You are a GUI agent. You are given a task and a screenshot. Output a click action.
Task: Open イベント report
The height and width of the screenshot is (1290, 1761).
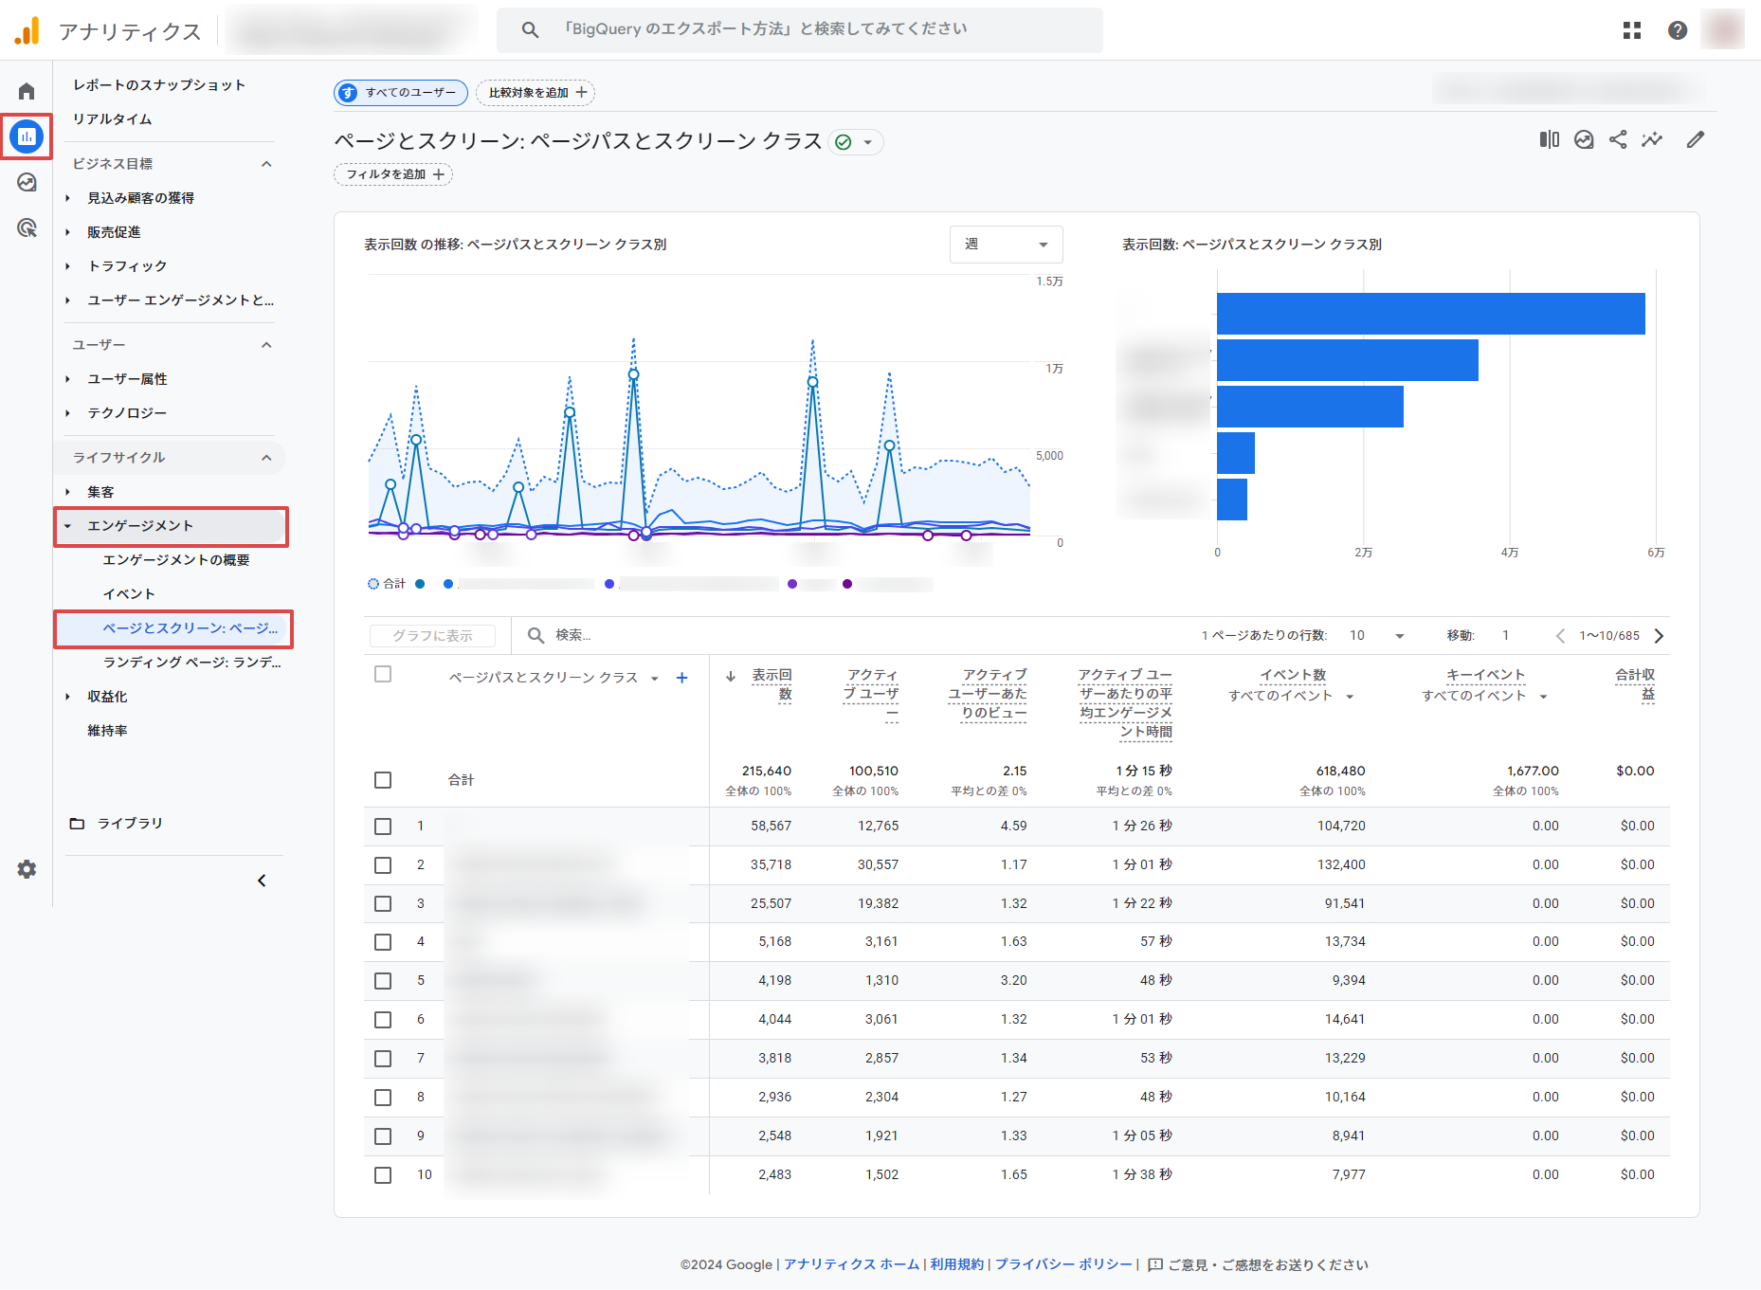(x=129, y=594)
